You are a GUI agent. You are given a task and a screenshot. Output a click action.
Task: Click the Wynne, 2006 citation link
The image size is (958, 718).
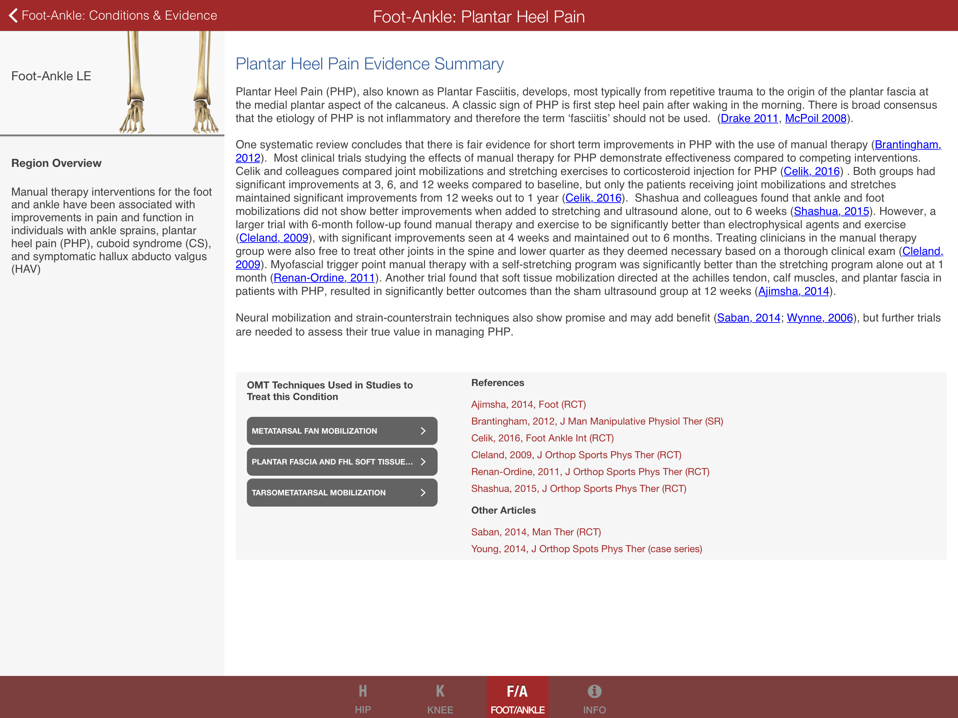click(x=819, y=318)
